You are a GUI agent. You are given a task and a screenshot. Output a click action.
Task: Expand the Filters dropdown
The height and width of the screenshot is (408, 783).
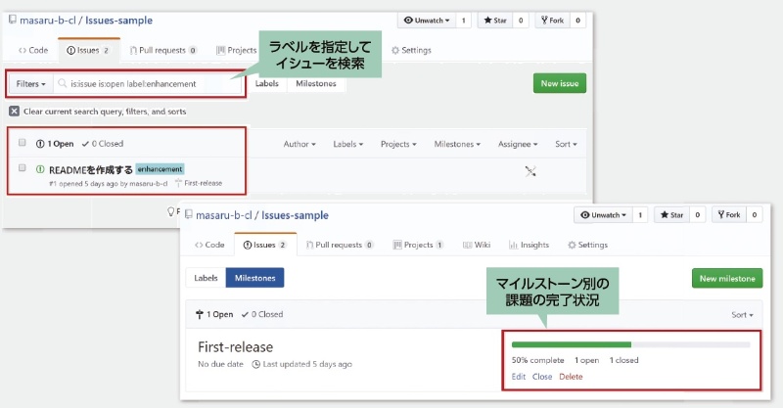pyautogui.click(x=31, y=84)
